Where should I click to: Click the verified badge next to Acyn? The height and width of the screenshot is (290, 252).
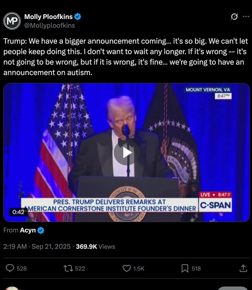pos(41,230)
